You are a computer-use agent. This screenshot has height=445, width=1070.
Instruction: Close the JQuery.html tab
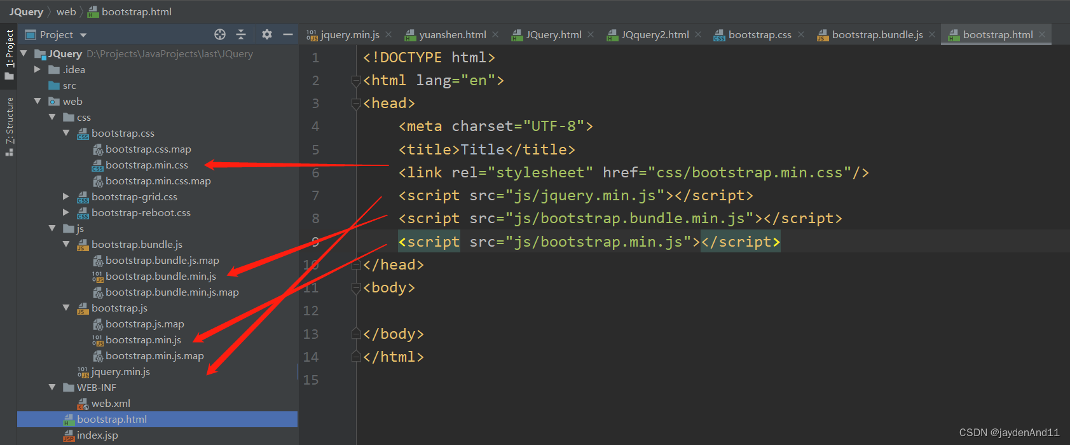click(591, 34)
